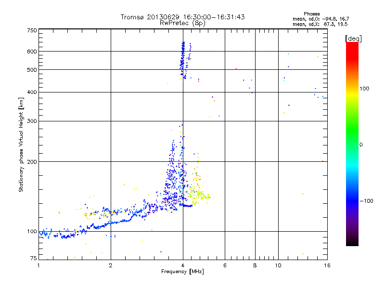Viewport: 385px width, 289px height.
Task: Click the x-axis label '16'
Action: (327, 265)
